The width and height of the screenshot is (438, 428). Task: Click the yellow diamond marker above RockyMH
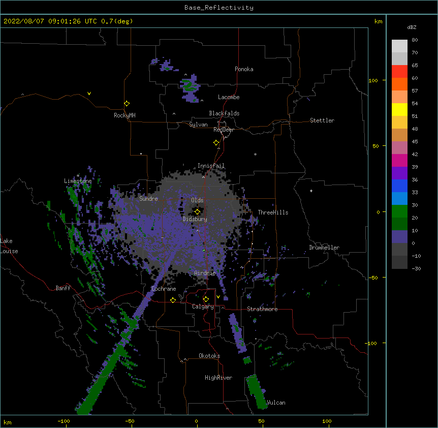click(x=127, y=104)
